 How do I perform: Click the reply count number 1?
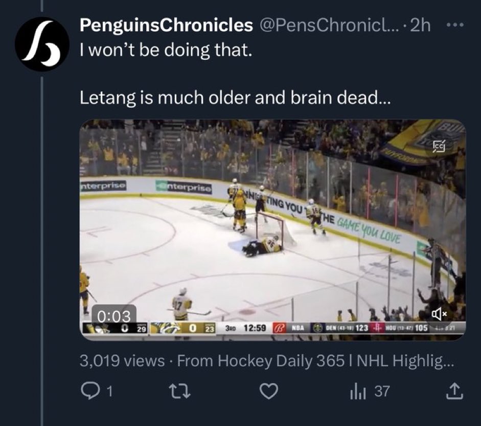pos(109,392)
